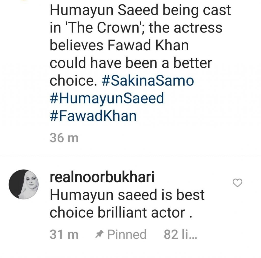Select the Pinned label on the comment
Screen dimensions: 261x258
pos(127,234)
